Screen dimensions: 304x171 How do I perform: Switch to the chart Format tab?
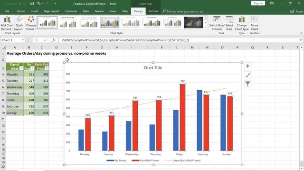coord(153,11)
